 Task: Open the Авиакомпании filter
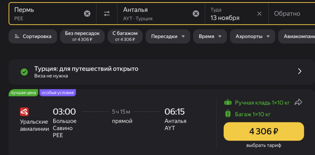pyautogui.click(x=296, y=36)
